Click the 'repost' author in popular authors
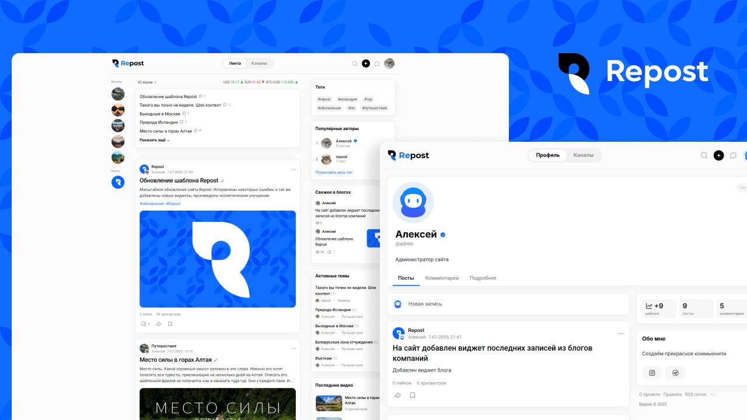This screenshot has height=420, width=747. tap(341, 157)
